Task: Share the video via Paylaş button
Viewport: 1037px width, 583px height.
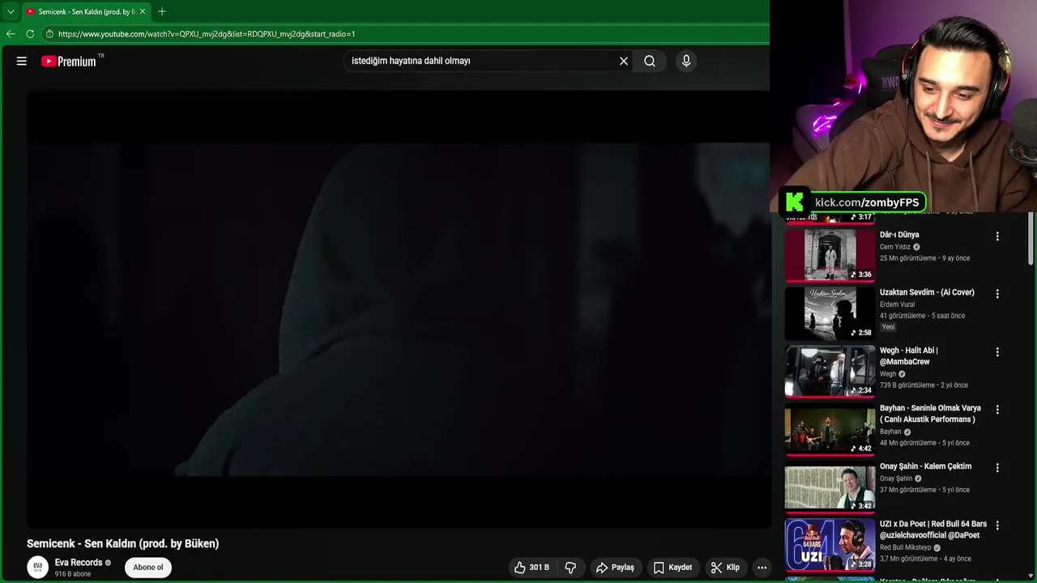Action: click(x=615, y=568)
